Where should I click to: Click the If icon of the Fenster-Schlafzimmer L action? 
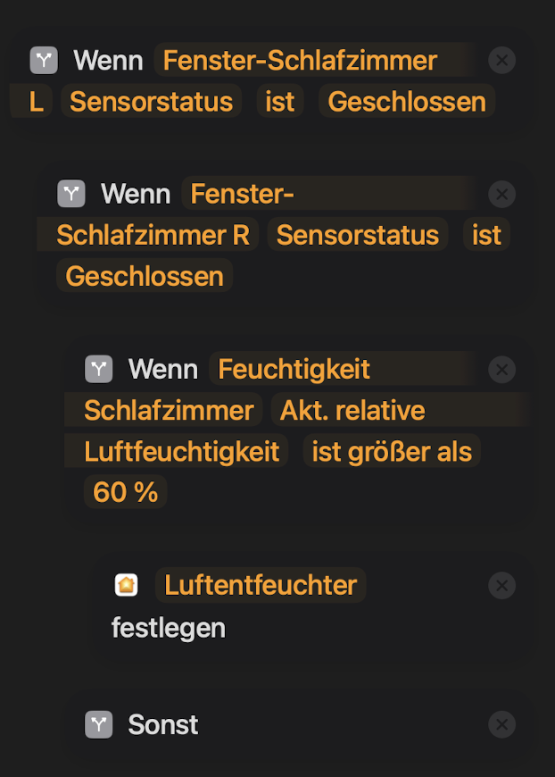point(43,61)
